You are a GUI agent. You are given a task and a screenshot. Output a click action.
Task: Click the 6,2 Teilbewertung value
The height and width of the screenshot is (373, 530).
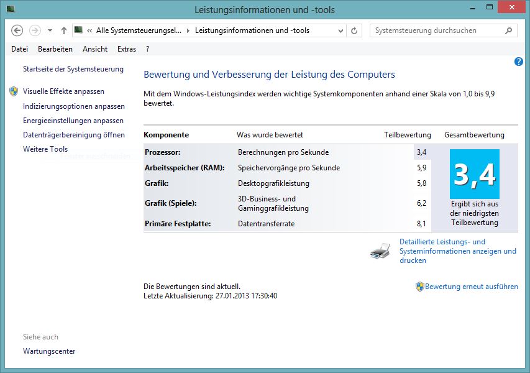[x=421, y=203]
